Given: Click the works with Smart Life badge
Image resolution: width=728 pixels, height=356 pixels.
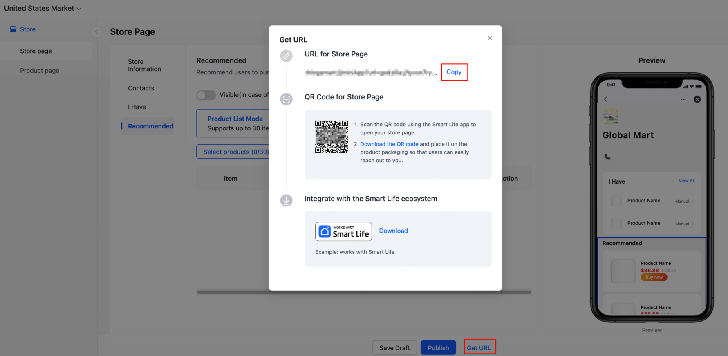Looking at the screenshot, I should 343,231.
